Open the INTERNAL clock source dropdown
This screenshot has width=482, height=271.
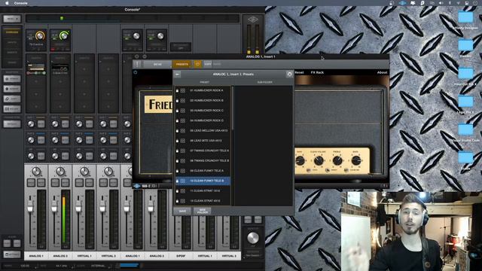[99, 266]
